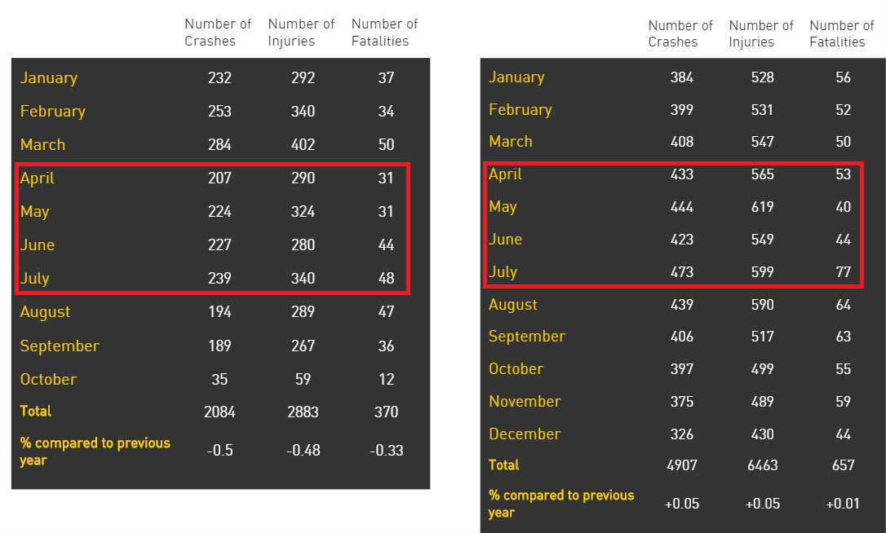Screen dimensions: 886x533
Task: Click the left table's January row label
Action: (x=49, y=78)
